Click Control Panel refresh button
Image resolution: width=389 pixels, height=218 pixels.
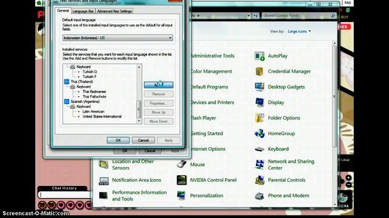[x=255, y=16]
